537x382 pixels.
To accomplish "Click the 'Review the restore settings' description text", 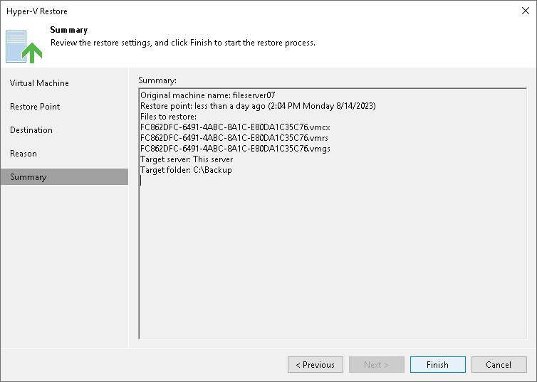I will click(183, 43).
